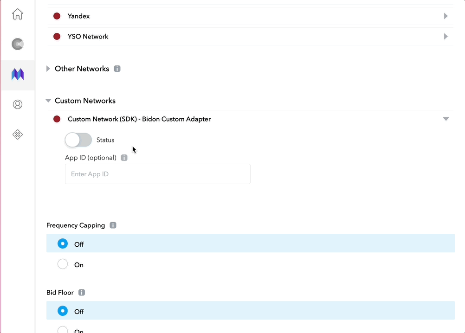Click the Enter App ID input field
This screenshot has width=465, height=333.
coord(157,174)
